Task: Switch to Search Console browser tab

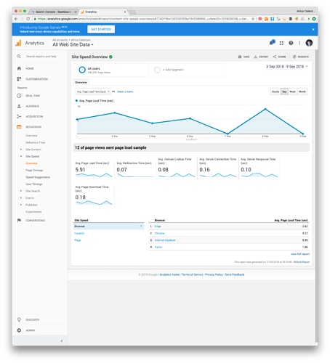Action: coord(53,12)
